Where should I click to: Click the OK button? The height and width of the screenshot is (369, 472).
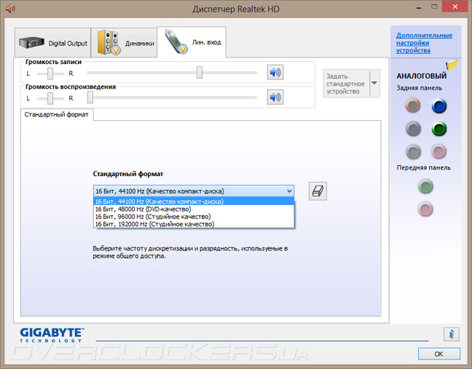pos(439,354)
